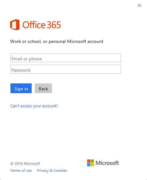Viewport: 147px width, 180px height.
Task: Click the red square of Microsoft logo
Action: click(89, 161)
